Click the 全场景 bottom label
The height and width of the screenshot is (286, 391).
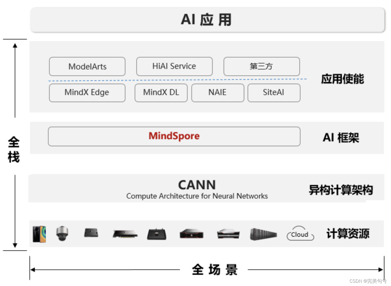point(215,270)
